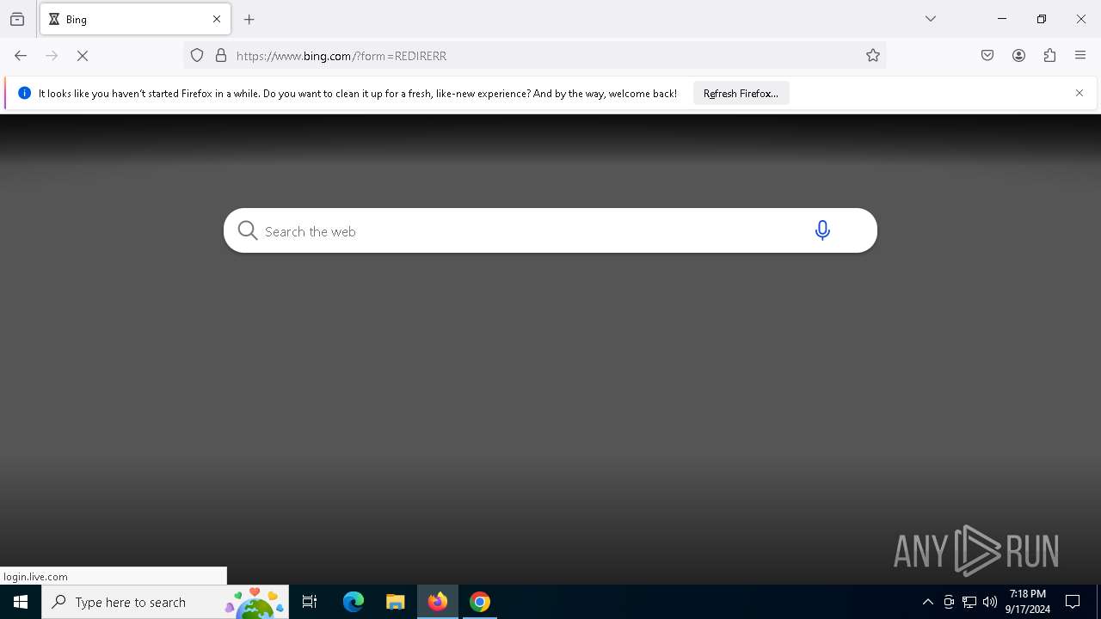Image resolution: width=1101 pixels, height=619 pixels.
Task: Close the Bing tab
Action: (217, 19)
